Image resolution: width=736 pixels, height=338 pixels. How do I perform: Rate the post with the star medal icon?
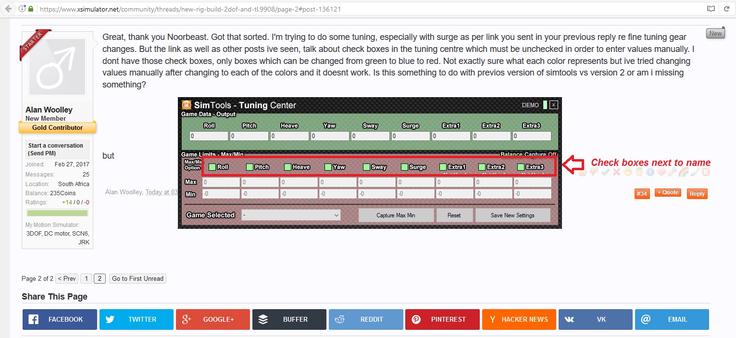tap(639, 172)
